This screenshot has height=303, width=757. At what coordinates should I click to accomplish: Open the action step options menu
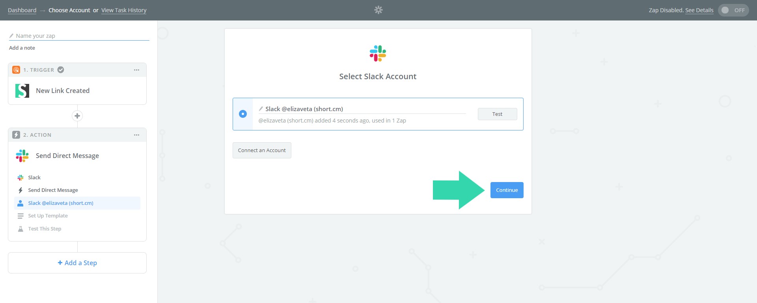pyautogui.click(x=136, y=135)
